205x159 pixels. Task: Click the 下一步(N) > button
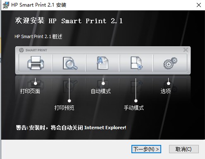pyautogui.click(x=146, y=149)
